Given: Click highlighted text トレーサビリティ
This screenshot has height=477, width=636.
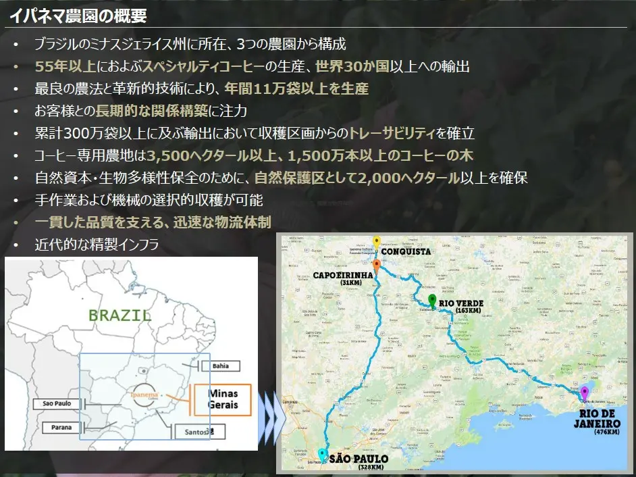Looking at the screenshot, I should [x=392, y=133].
